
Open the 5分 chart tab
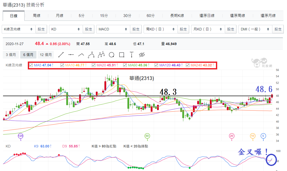[82, 15]
